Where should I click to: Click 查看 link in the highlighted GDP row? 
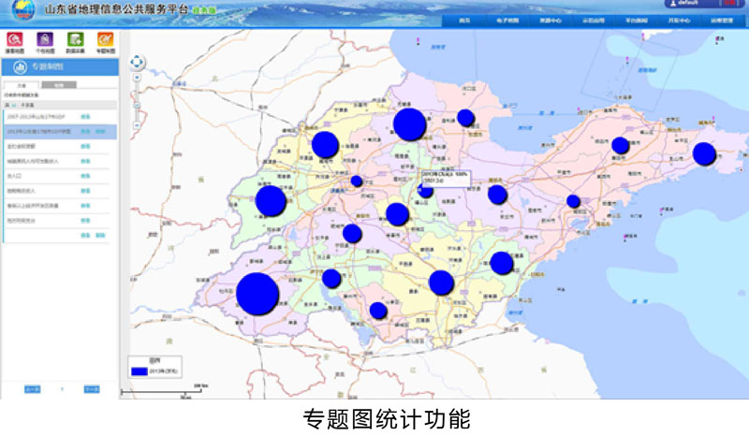pyautogui.click(x=85, y=131)
